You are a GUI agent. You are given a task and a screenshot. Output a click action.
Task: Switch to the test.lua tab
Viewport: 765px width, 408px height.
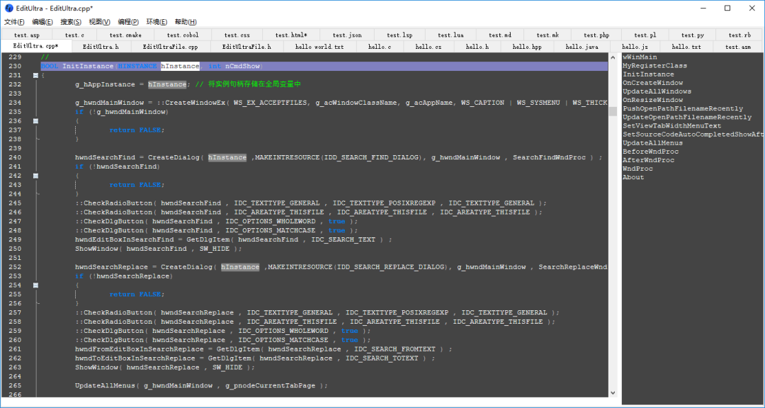(x=450, y=35)
